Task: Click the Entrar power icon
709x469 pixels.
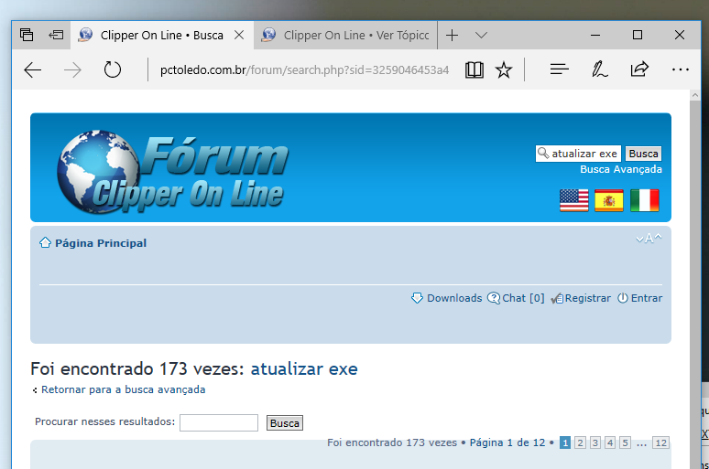Action: [x=623, y=298]
